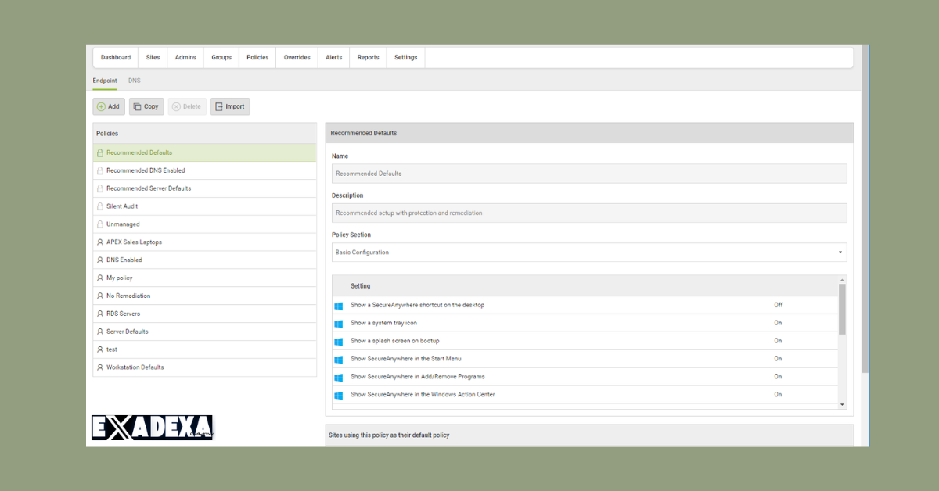
Task: Toggle Show SecureAnywhere in Add/Remove Programs off
Action: 778,376
